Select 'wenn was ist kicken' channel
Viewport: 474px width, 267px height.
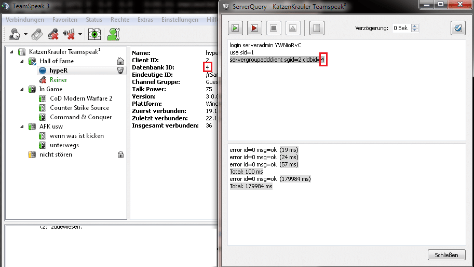coord(77,136)
